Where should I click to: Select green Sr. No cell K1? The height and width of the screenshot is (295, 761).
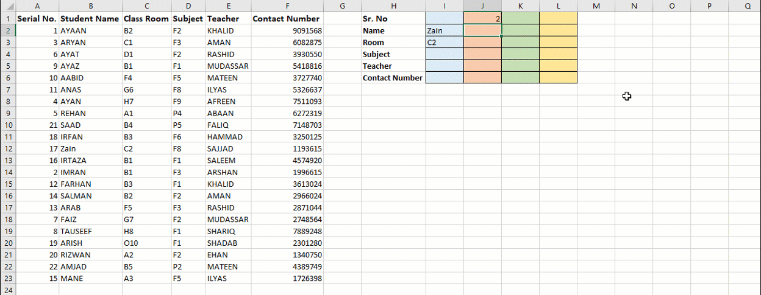point(520,19)
